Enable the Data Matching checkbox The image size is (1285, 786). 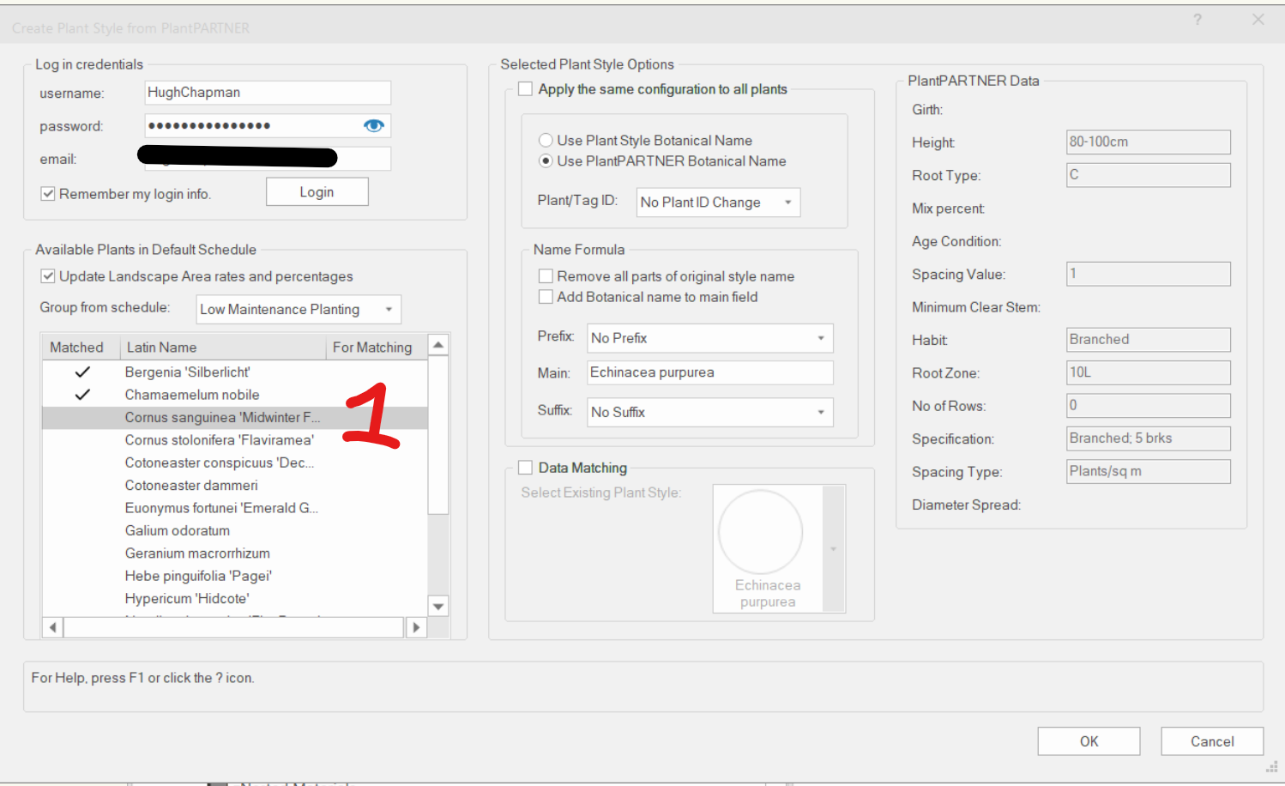[526, 468]
